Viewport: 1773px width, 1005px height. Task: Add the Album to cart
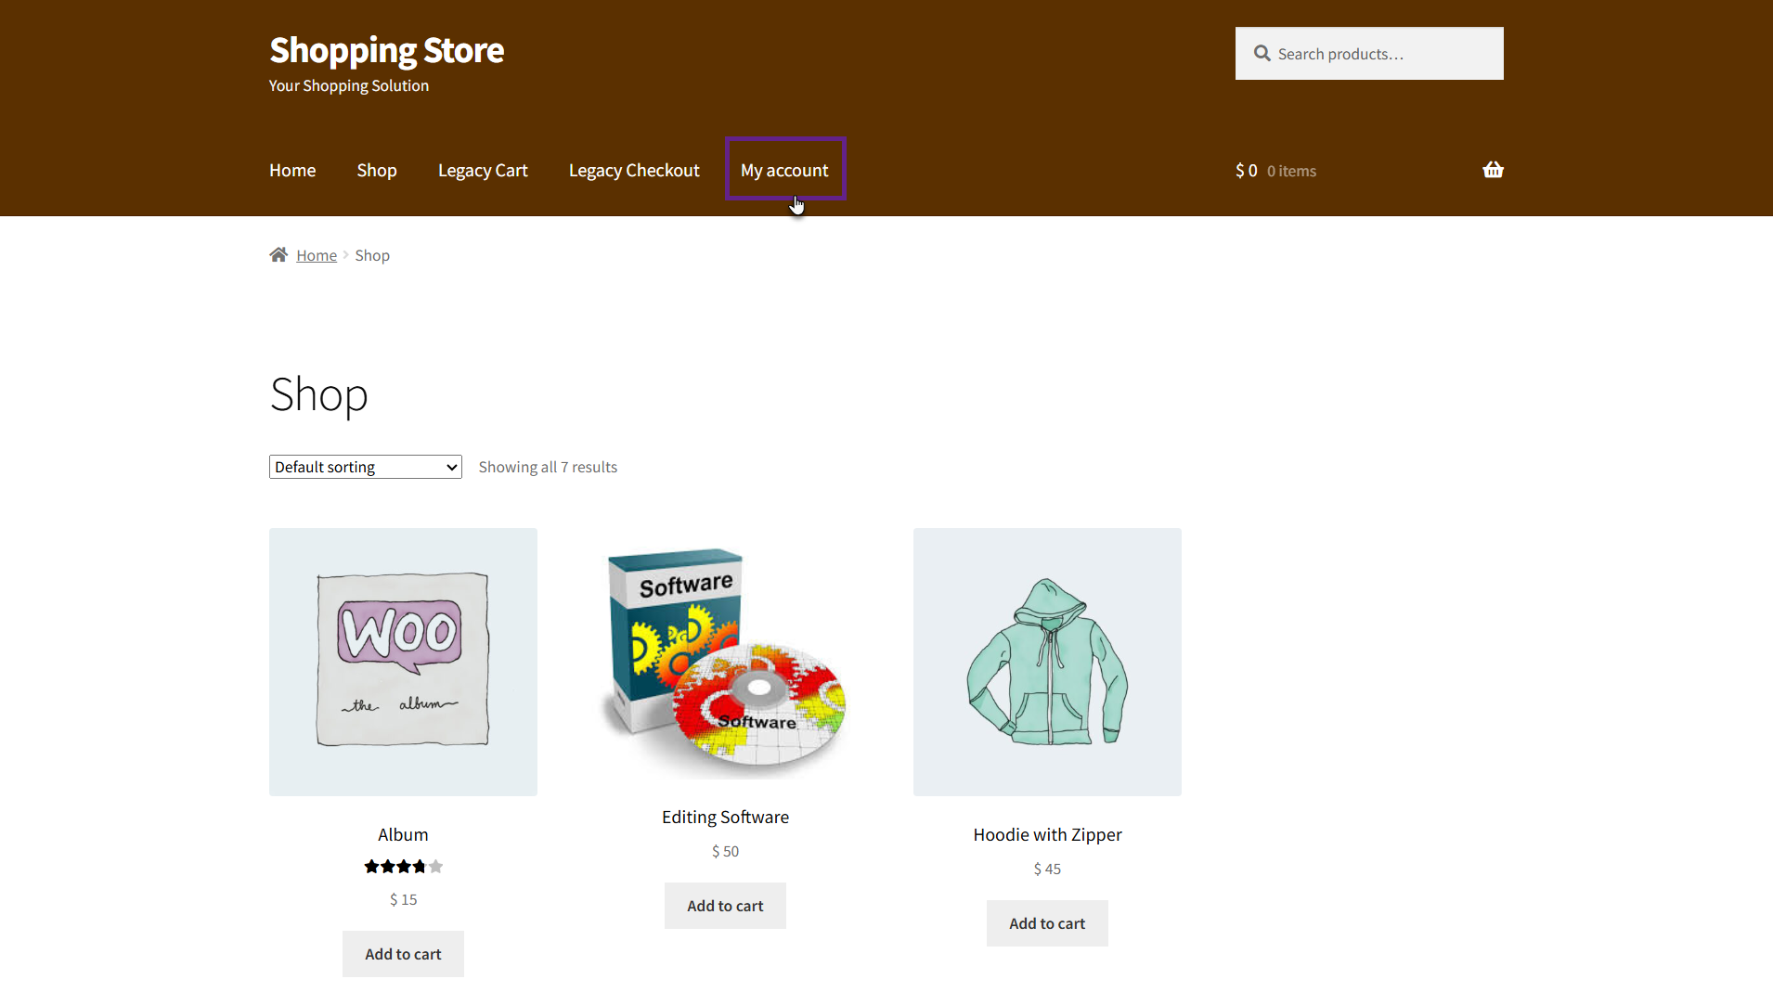[x=403, y=954]
